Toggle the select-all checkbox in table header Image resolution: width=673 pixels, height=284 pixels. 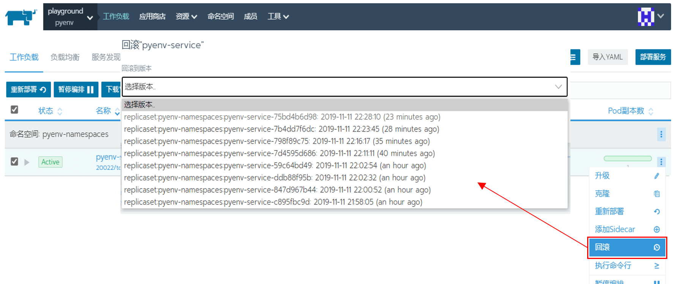coord(14,110)
